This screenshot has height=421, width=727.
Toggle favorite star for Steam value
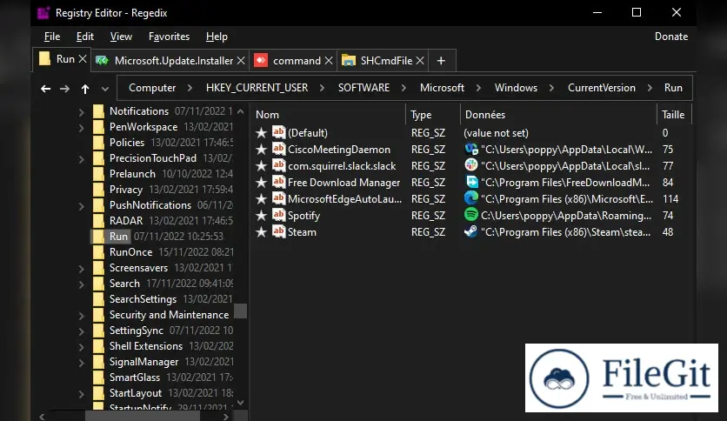[261, 232]
